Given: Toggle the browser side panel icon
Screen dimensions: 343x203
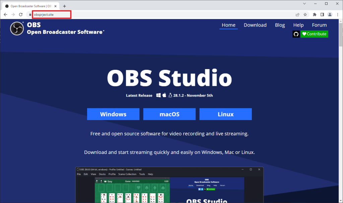Looking at the screenshot, I should pyautogui.click(x=322, y=15).
